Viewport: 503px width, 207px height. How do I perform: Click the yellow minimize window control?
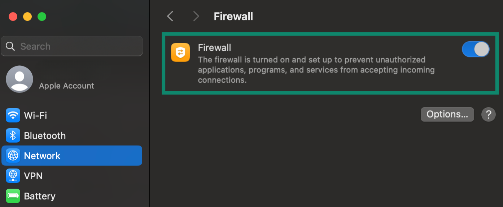(27, 17)
